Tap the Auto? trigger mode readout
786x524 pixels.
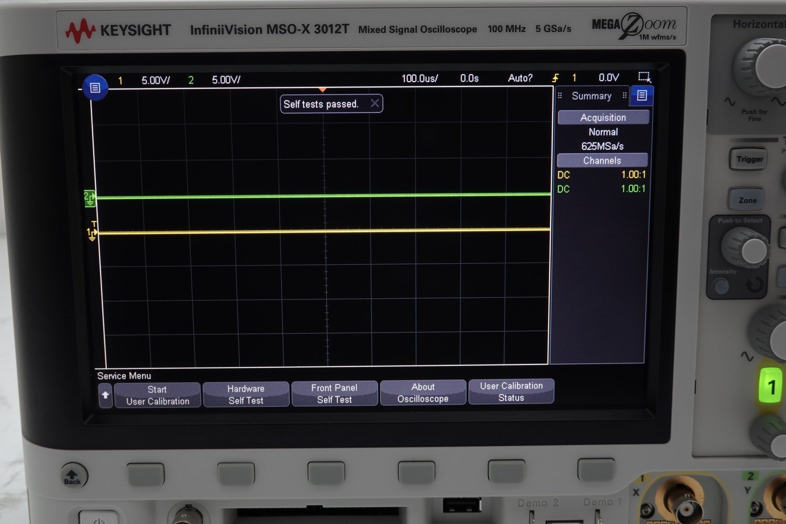pyautogui.click(x=520, y=78)
